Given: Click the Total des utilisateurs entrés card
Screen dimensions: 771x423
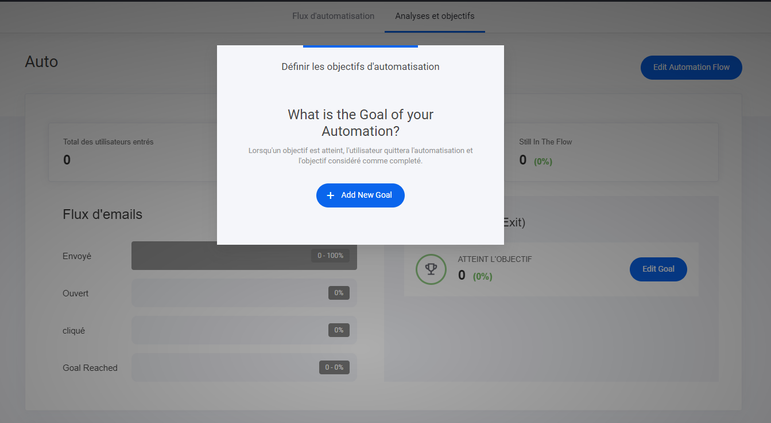Looking at the screenshot, I should tap(132, 152).
